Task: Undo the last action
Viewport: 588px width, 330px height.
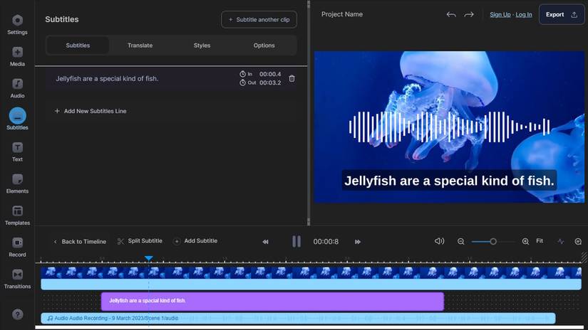Action: [451, 15]
